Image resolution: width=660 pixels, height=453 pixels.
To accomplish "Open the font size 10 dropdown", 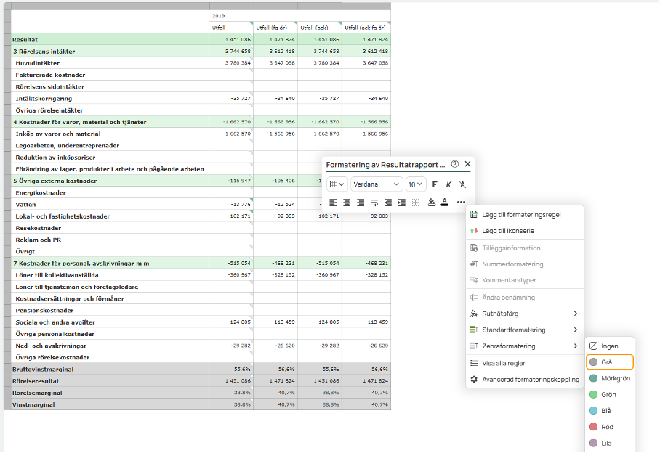I will [x=415, y=184].
